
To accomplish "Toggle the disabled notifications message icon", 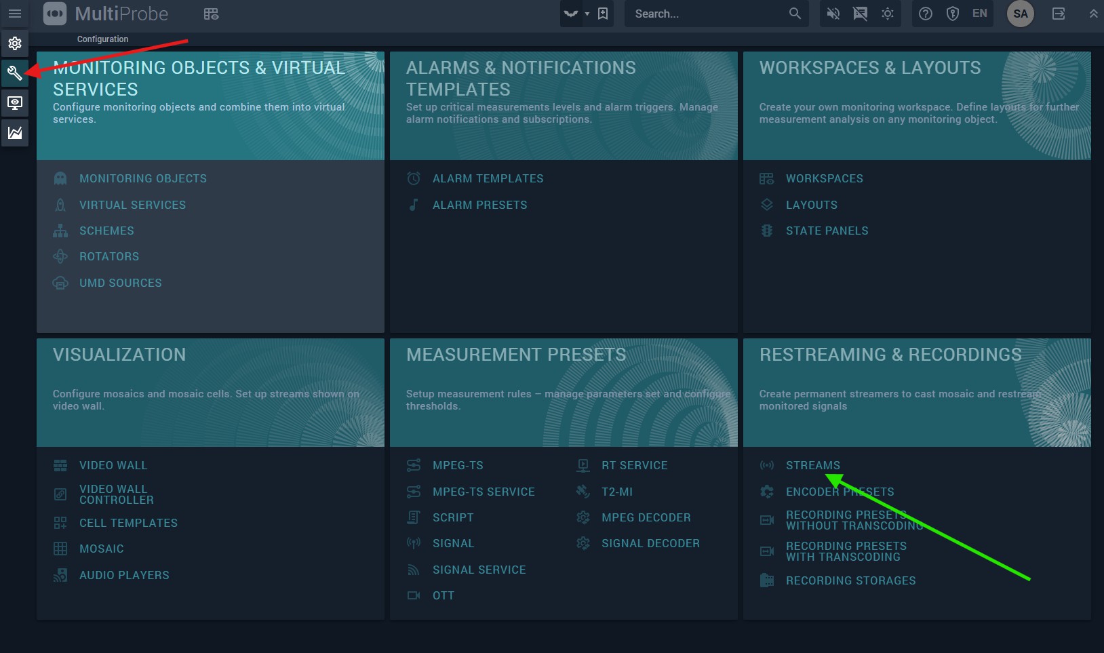I will (860, 14).
